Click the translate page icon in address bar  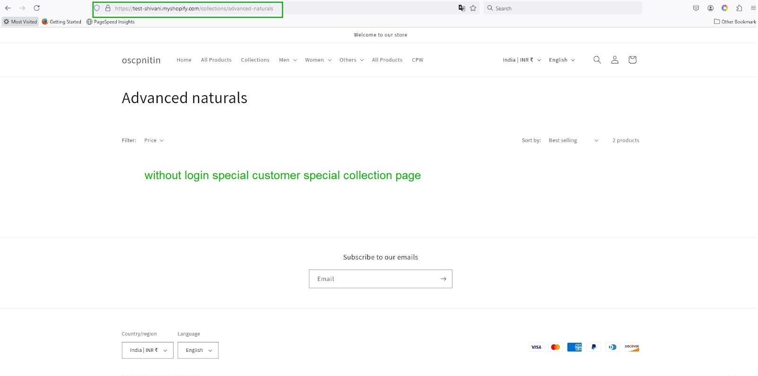[462, 8]
